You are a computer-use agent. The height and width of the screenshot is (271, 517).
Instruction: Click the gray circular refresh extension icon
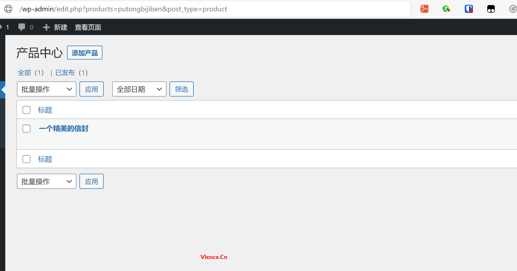[513, 9]
